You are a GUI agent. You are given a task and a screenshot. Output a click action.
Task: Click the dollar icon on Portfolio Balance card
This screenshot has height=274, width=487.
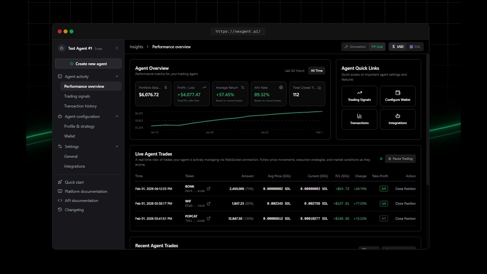[166, 88]
